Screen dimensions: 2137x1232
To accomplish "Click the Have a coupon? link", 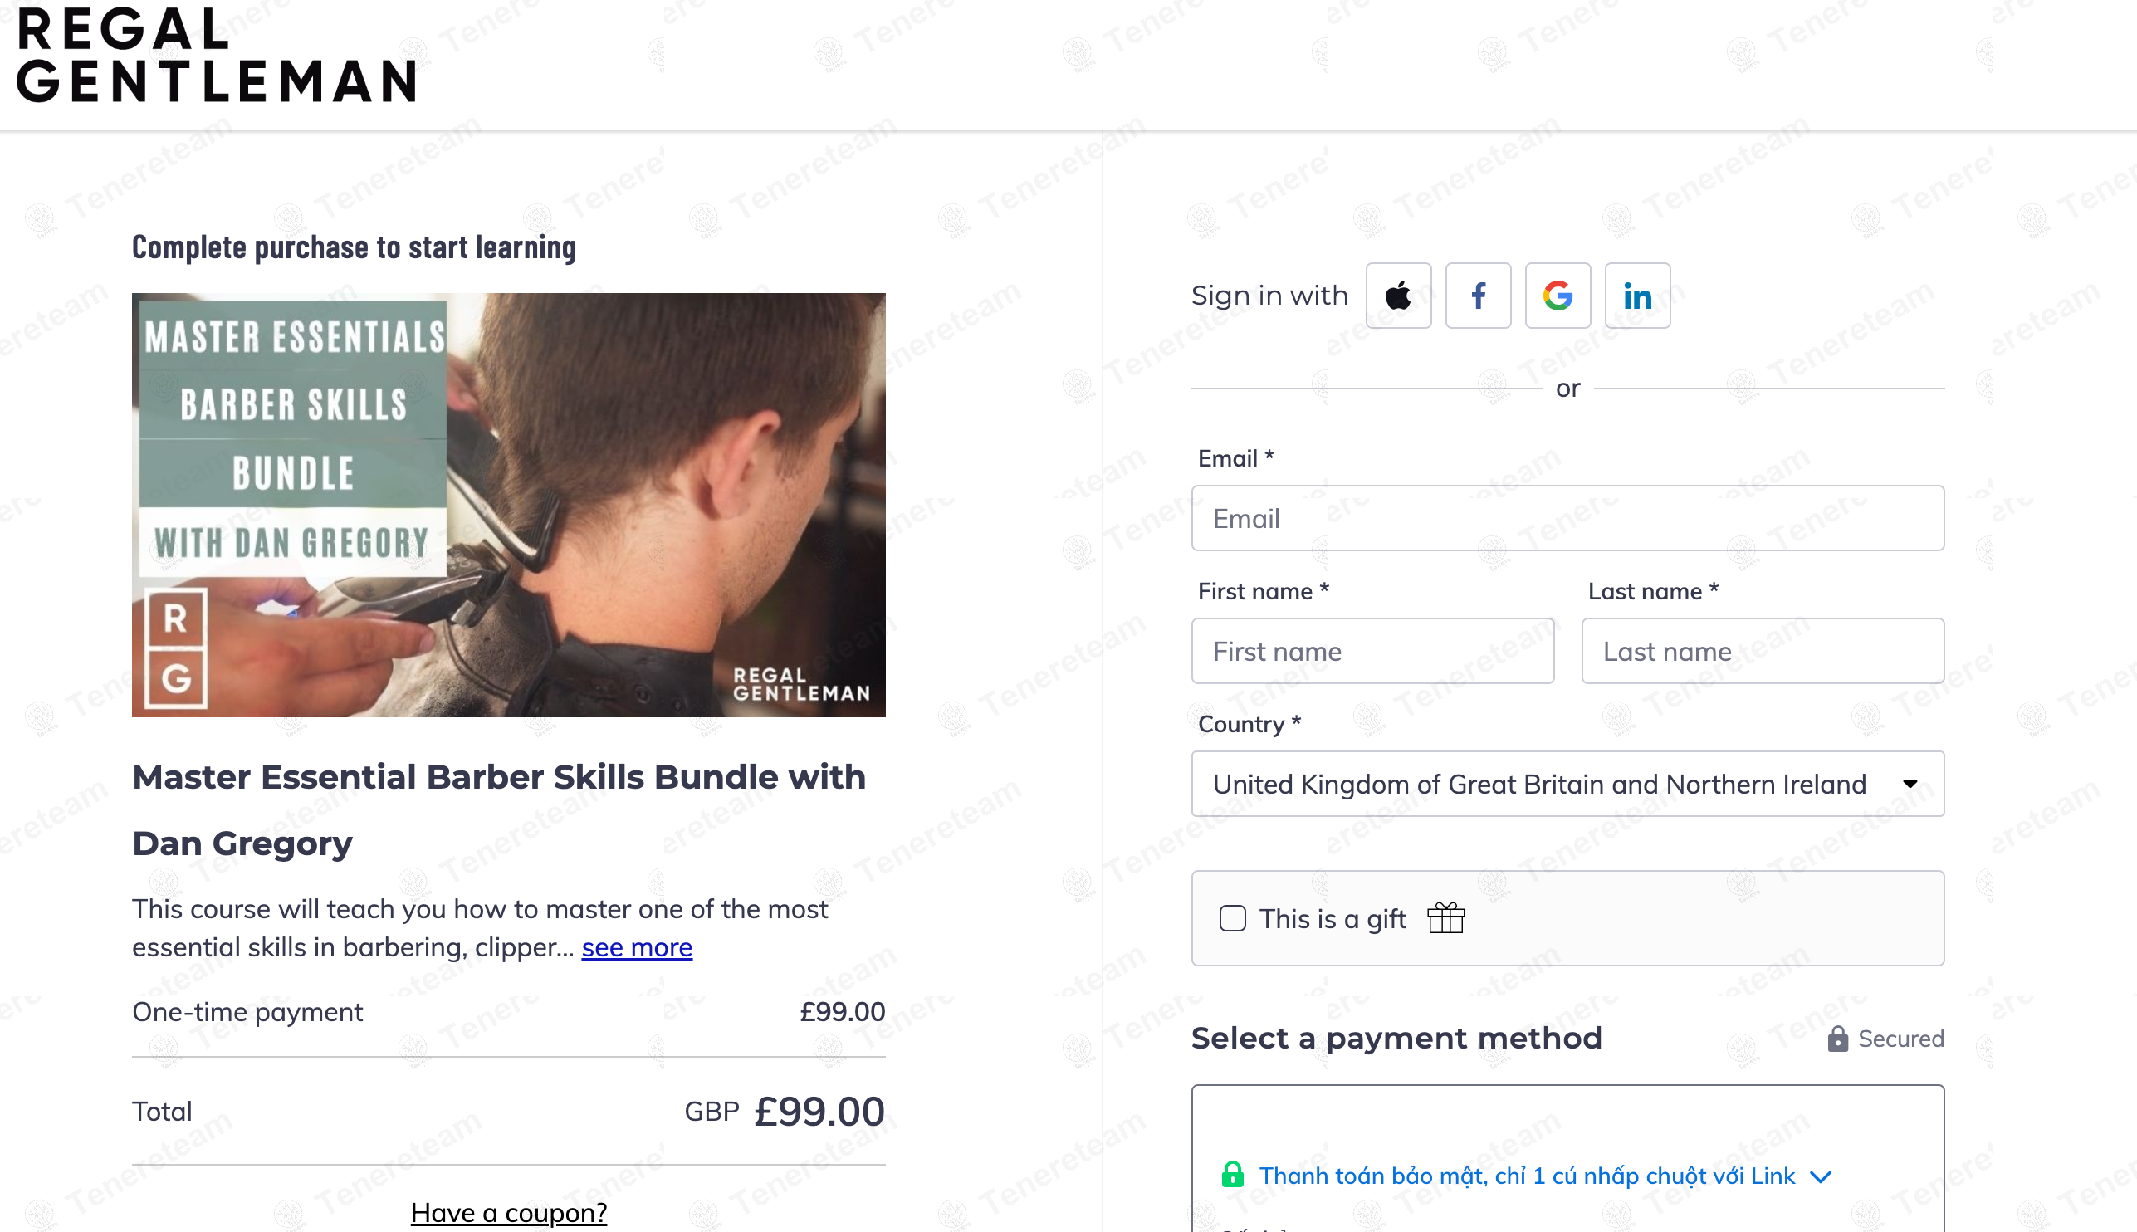I will click(508, 1213).
